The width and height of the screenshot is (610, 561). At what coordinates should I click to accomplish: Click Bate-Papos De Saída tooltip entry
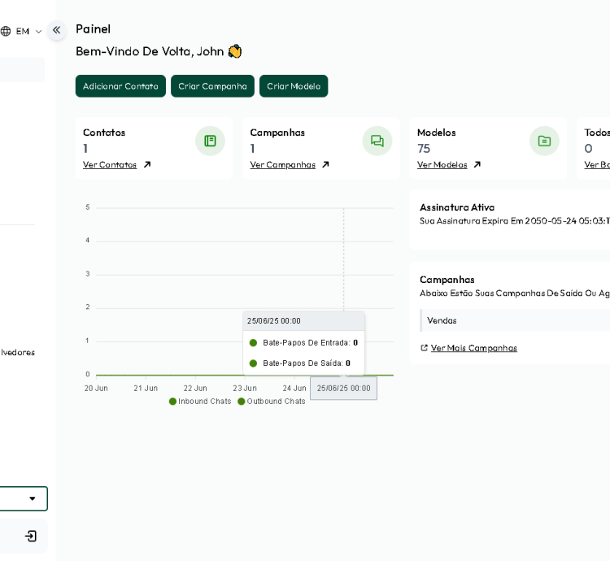click(299, 363)
